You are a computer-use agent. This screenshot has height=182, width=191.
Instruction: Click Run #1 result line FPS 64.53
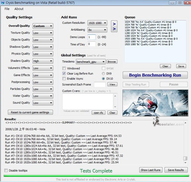coord(63,136)
